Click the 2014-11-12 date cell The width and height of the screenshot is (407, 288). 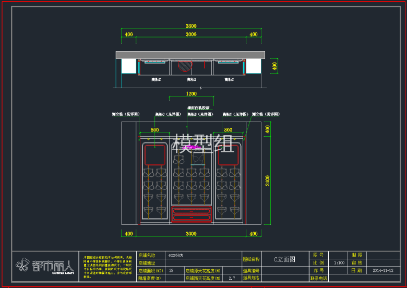(x=384, y=271)
